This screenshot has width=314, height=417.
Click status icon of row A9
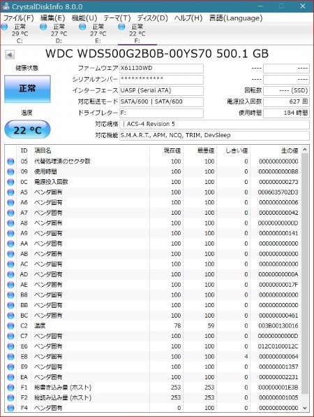tap(10, 233)
